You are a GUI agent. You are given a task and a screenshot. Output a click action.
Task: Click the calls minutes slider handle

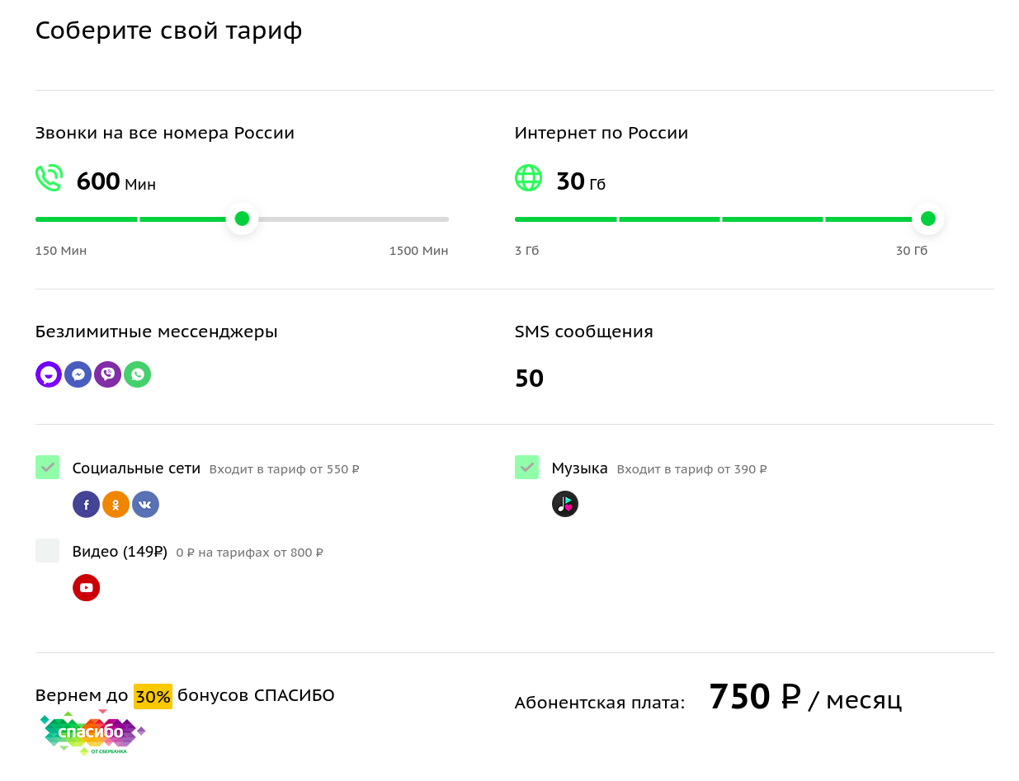click(x=242, y=219)
